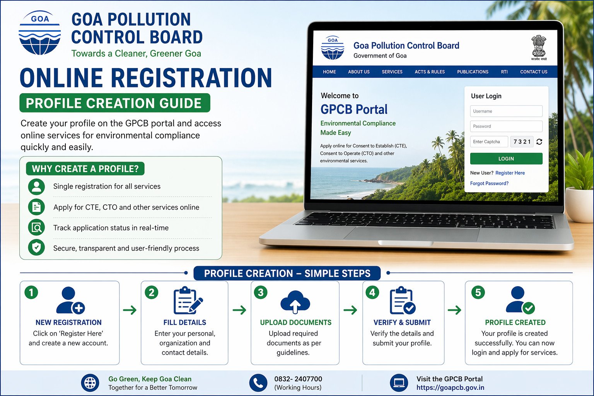594x396 pixels.
Task: Click the Upload Documents cloud icon
Action: [295, 302]
